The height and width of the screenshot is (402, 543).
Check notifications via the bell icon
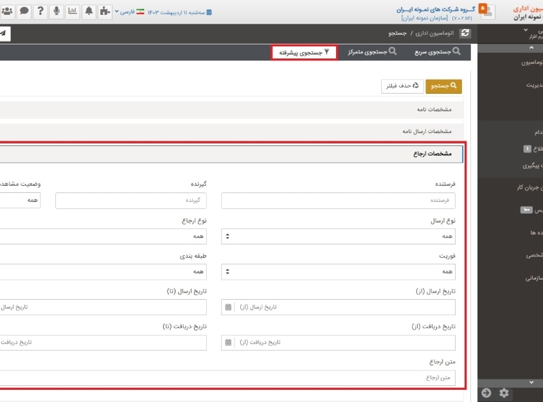point(89,10)
